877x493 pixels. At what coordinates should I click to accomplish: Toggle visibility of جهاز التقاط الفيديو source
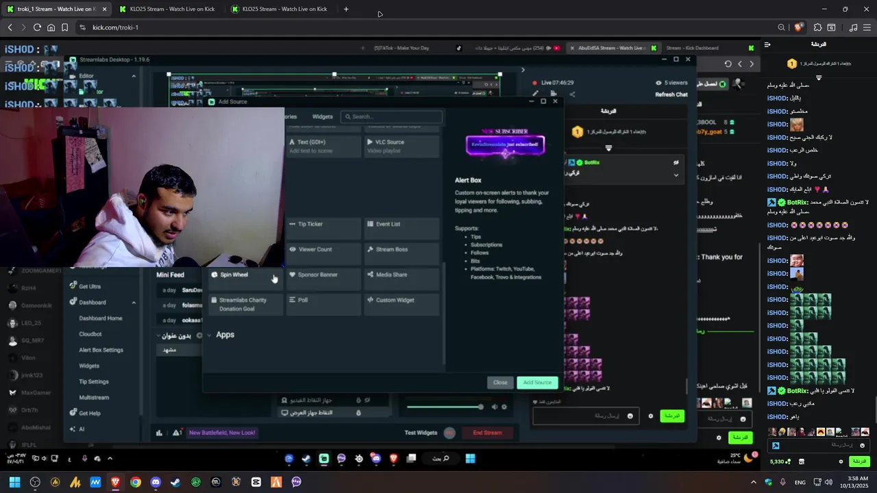368,400
